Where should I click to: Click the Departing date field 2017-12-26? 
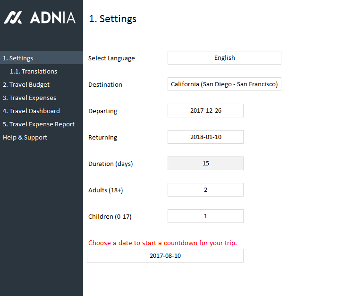(205, 111)
